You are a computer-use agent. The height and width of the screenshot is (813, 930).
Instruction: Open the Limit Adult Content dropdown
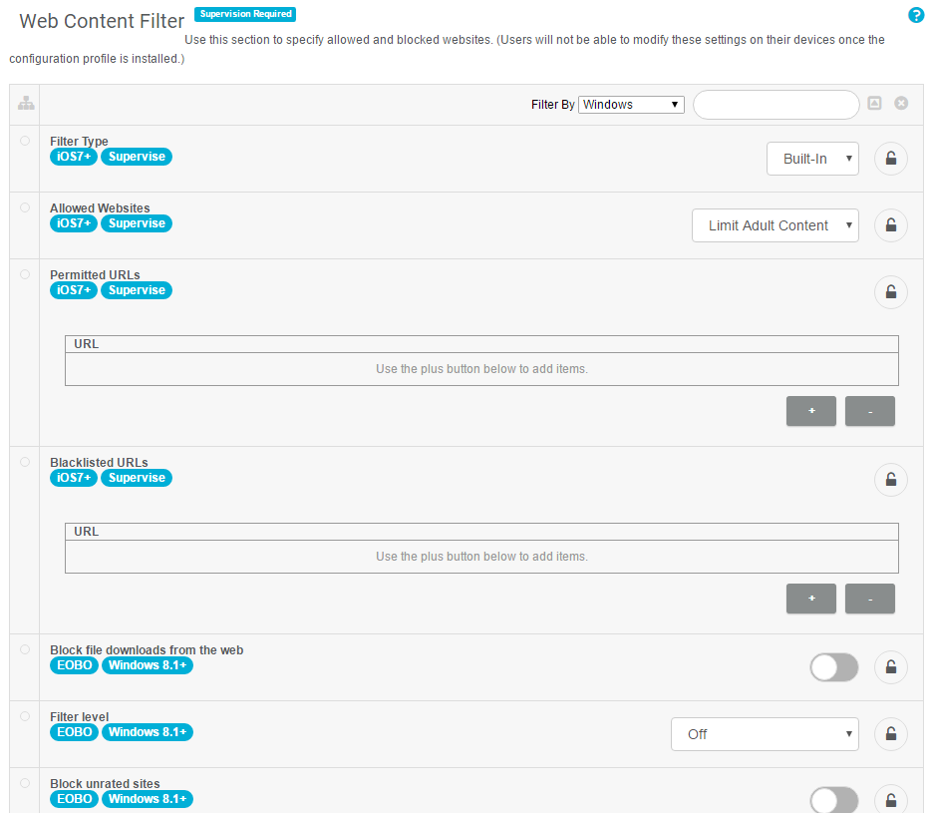point(775,224)
